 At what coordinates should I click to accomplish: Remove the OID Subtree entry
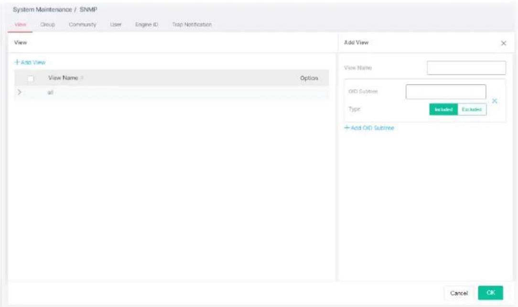coord(495,101)
